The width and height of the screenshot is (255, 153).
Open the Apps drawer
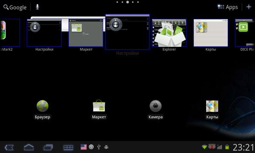point(228,7)
